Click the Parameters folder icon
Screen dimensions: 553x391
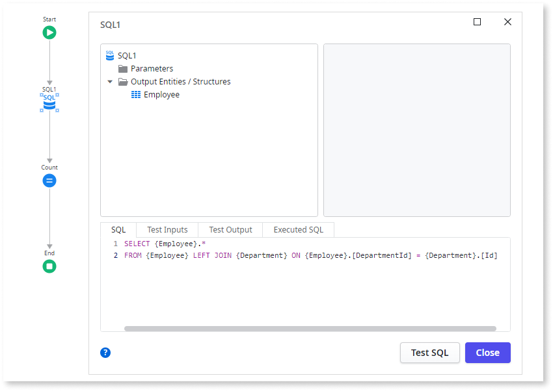click(x=123, y=68)
